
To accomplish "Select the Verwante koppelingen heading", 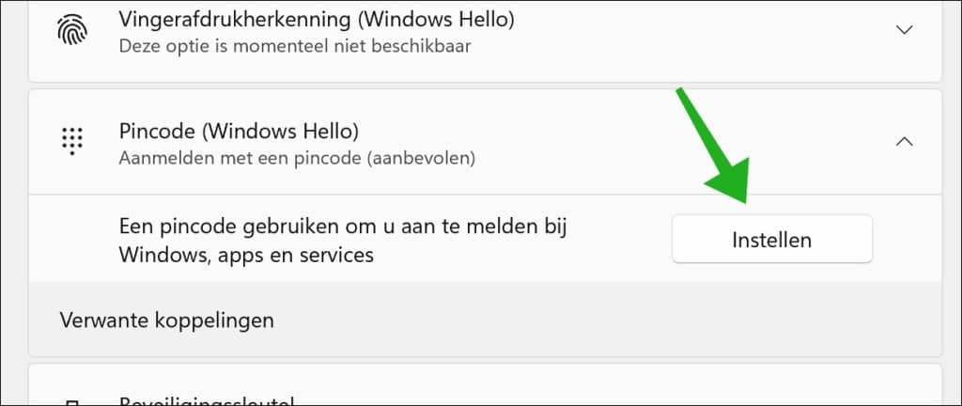I will [x=166, y=320].
